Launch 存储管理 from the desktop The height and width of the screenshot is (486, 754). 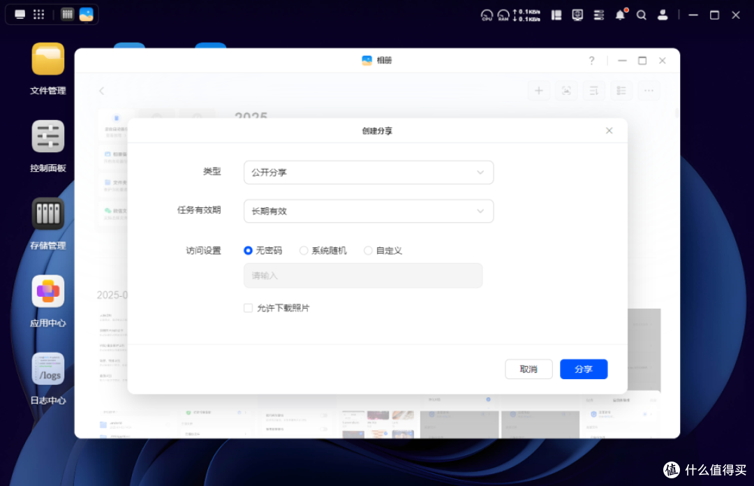(x=47, y=214)
